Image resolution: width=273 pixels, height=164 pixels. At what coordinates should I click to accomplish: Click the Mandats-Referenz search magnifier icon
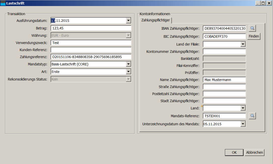(x=252, y=116)
